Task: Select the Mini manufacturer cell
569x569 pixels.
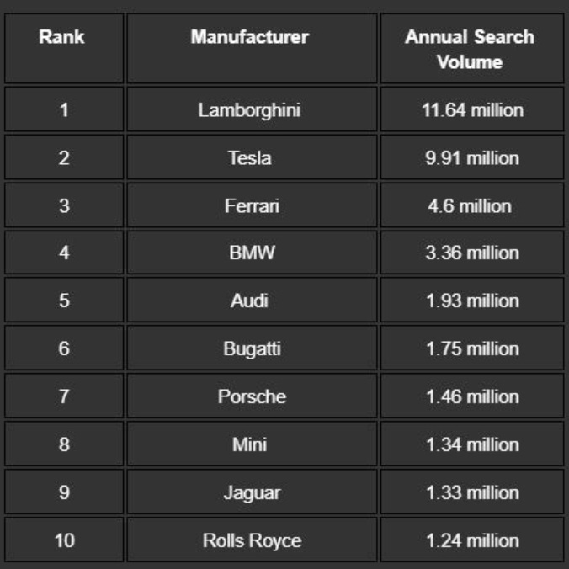Action: 250,444
